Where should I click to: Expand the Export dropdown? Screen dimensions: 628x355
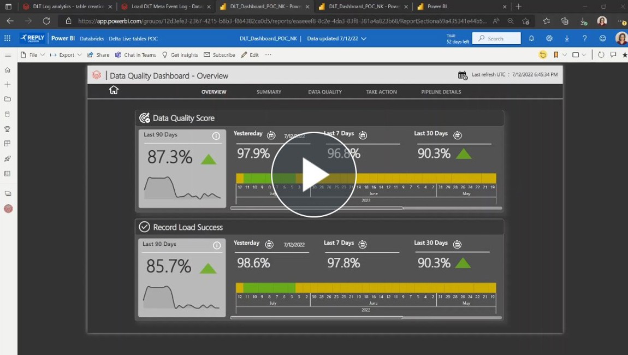click(66, 55)
